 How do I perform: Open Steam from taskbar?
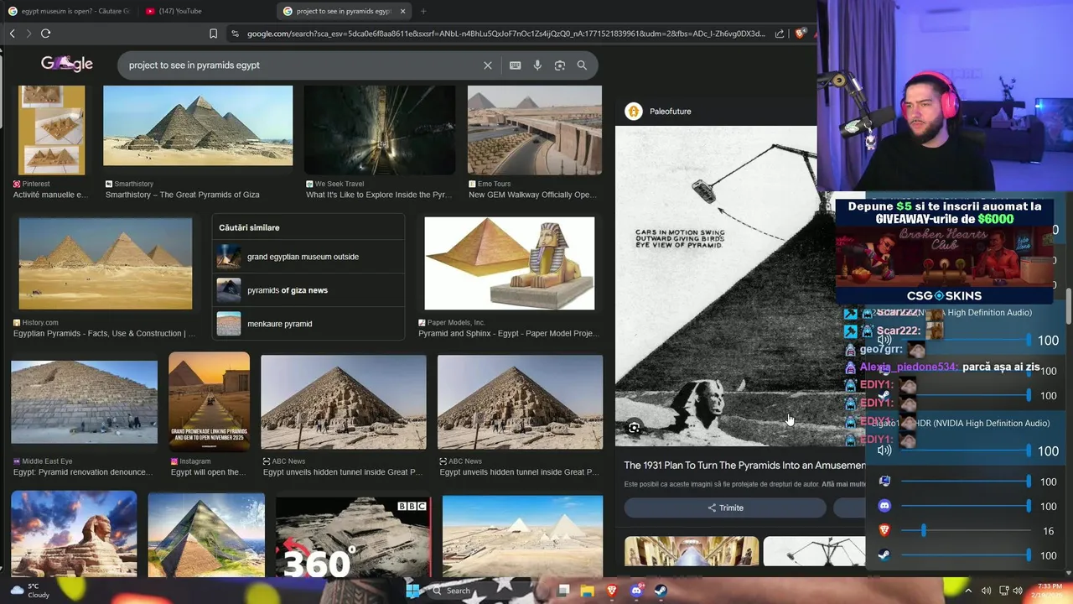660,591
